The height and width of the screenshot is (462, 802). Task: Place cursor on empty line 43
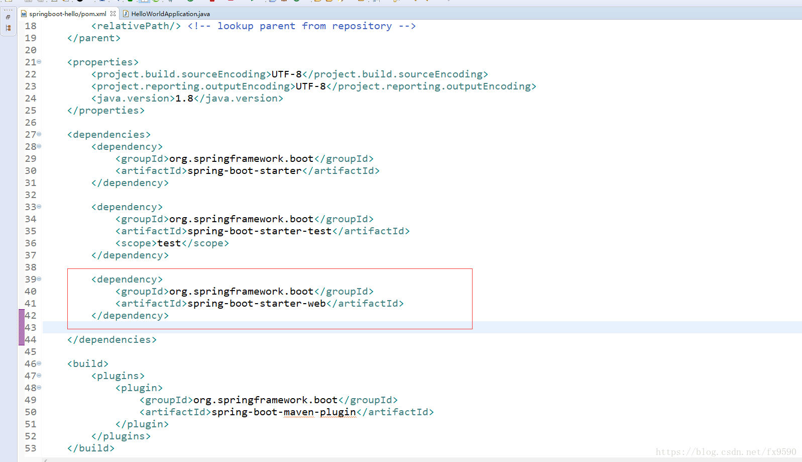[x=422, y=327]
